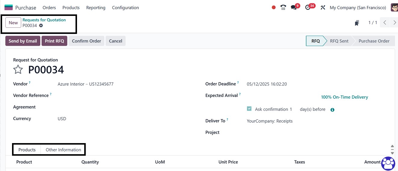Click the Vendor Reference input field

[120, 95]
